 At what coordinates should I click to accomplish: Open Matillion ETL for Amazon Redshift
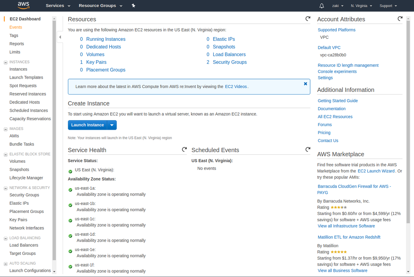(349, 237)
